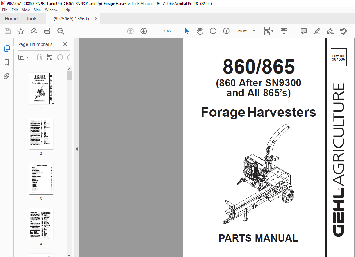Activate the hand pan tool
Image resolution: width=355 pixels, height=257 pixels.
click(x=200, y=31)
